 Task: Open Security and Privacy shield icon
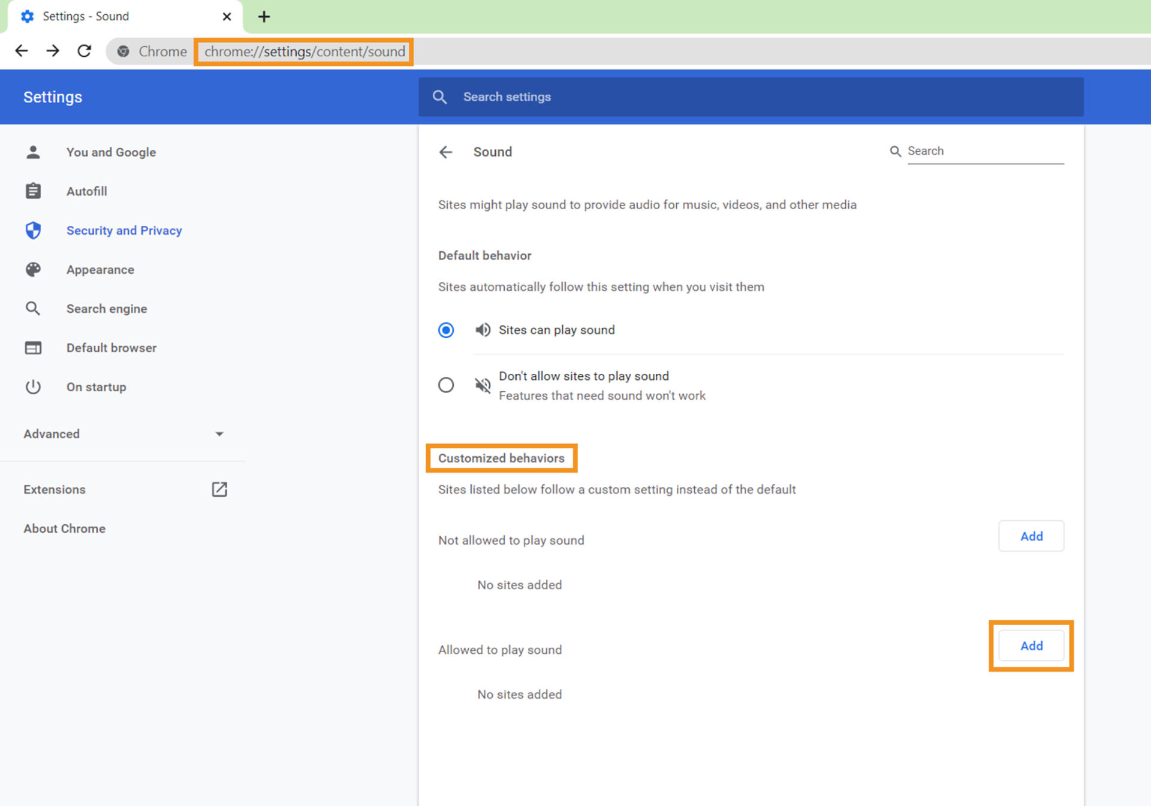point(33,230)
